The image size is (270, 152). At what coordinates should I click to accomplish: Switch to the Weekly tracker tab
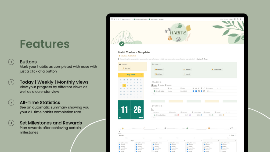point(161,85)
